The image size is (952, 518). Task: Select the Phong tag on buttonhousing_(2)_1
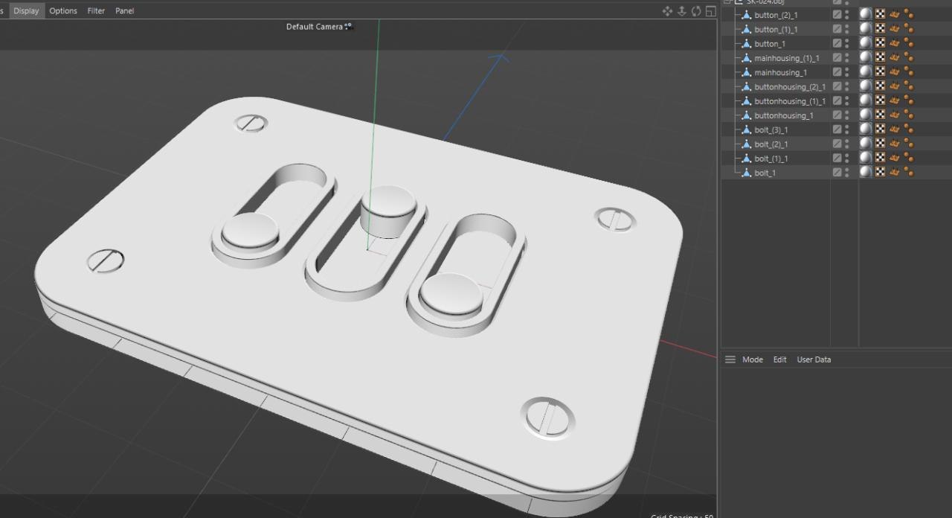[866, 86]
